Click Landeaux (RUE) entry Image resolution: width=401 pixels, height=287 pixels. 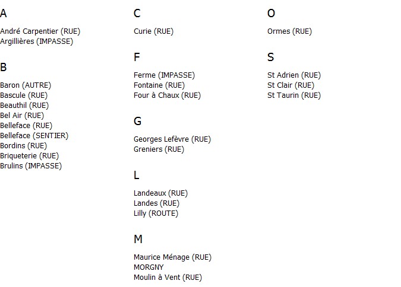pyautogui.click(x=160, y=193)
